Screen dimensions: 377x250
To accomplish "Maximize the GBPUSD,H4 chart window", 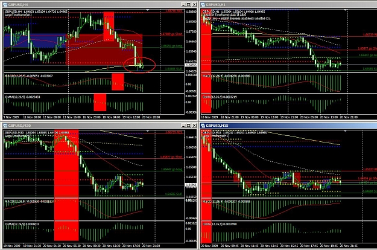I will click(188, 4).
